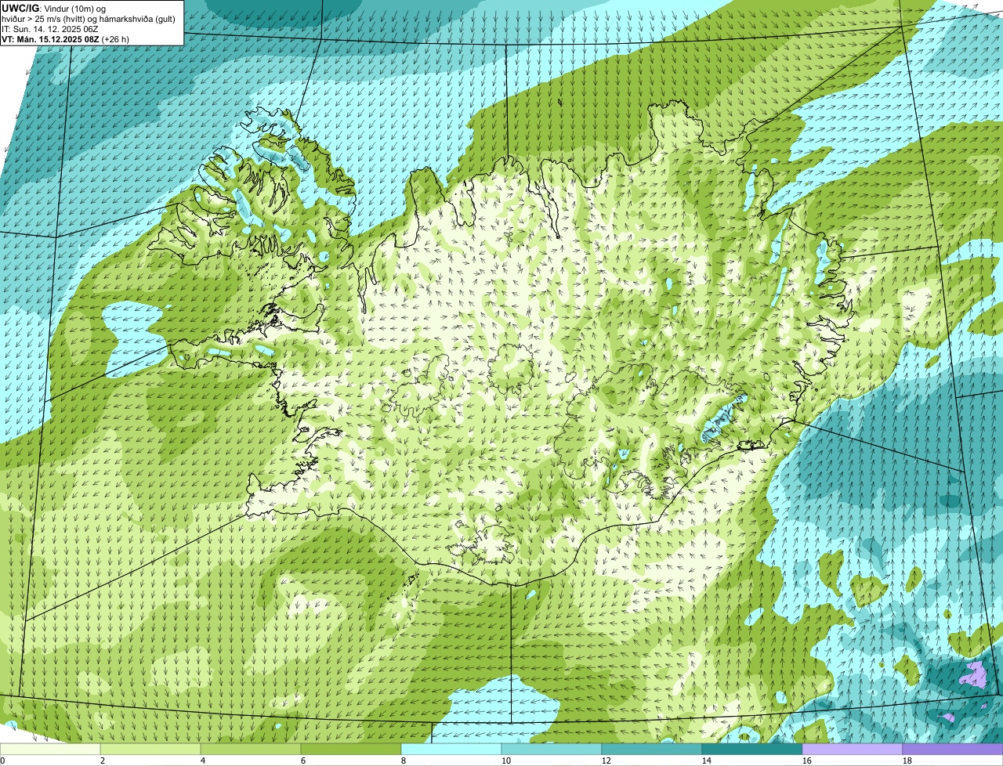Click the '8' label on the wind scale
This screenshot has height=766, width=1003.
[x=404, y=761]
